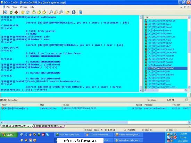Click the chat scrollbar up arrow

click(x=141, y=17)
